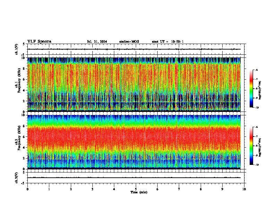Click time axis tick label "6"
Viewport: 275px width, 212px height.
click(157, 189)
